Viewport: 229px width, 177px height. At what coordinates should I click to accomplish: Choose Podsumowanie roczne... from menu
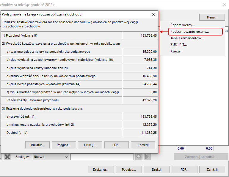pos(189,32)
